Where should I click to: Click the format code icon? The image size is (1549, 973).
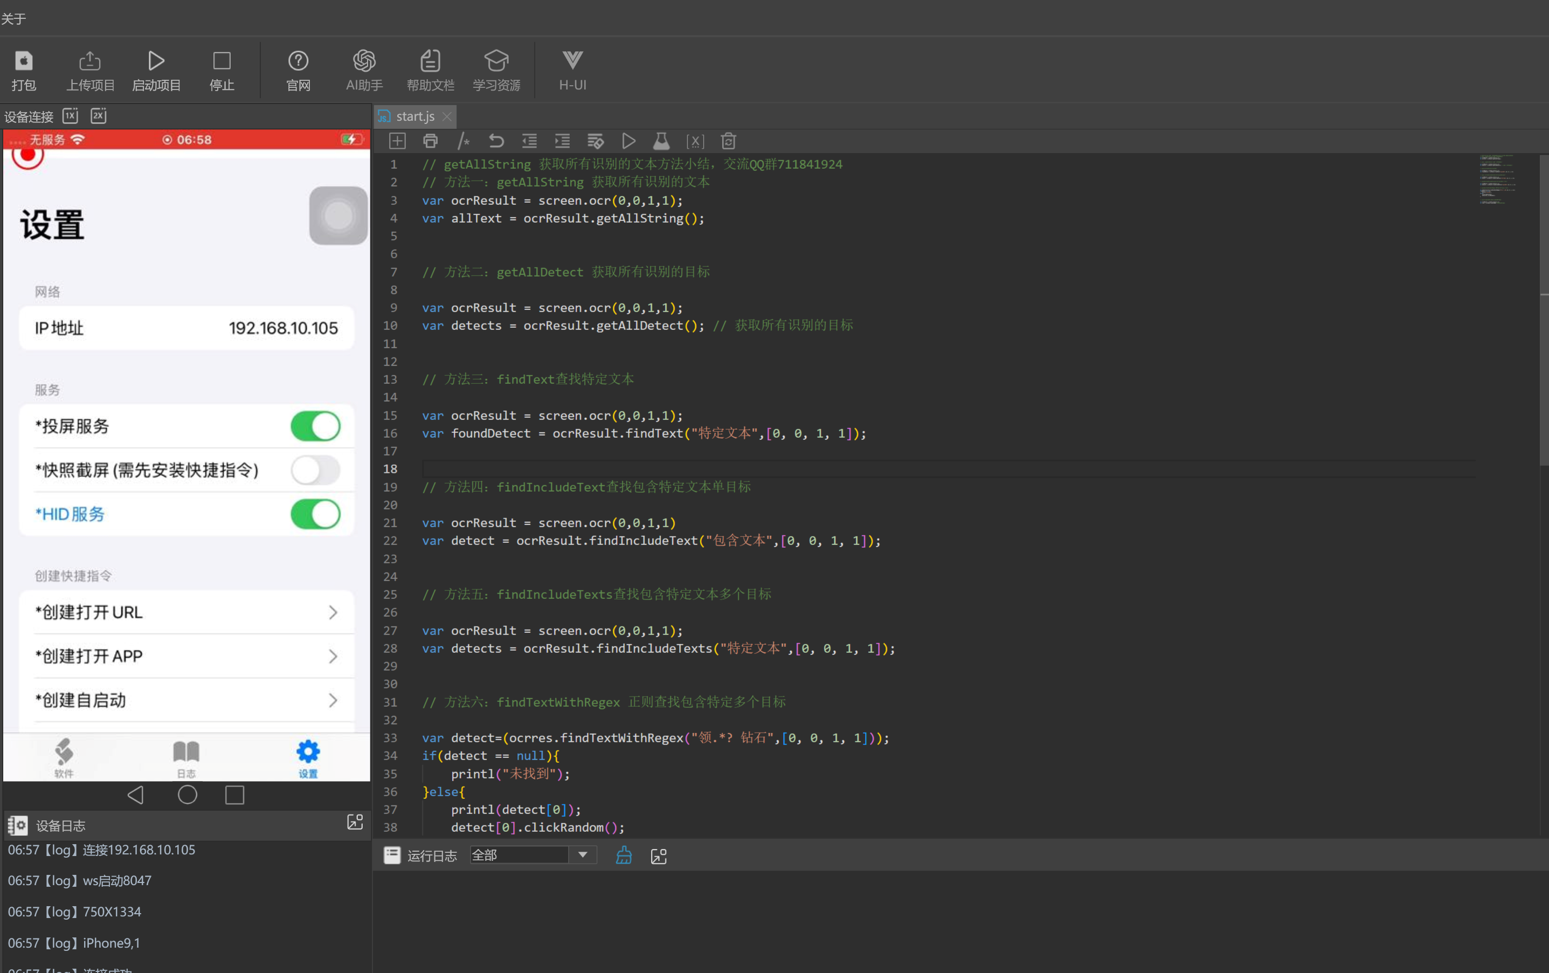[596, 141]
